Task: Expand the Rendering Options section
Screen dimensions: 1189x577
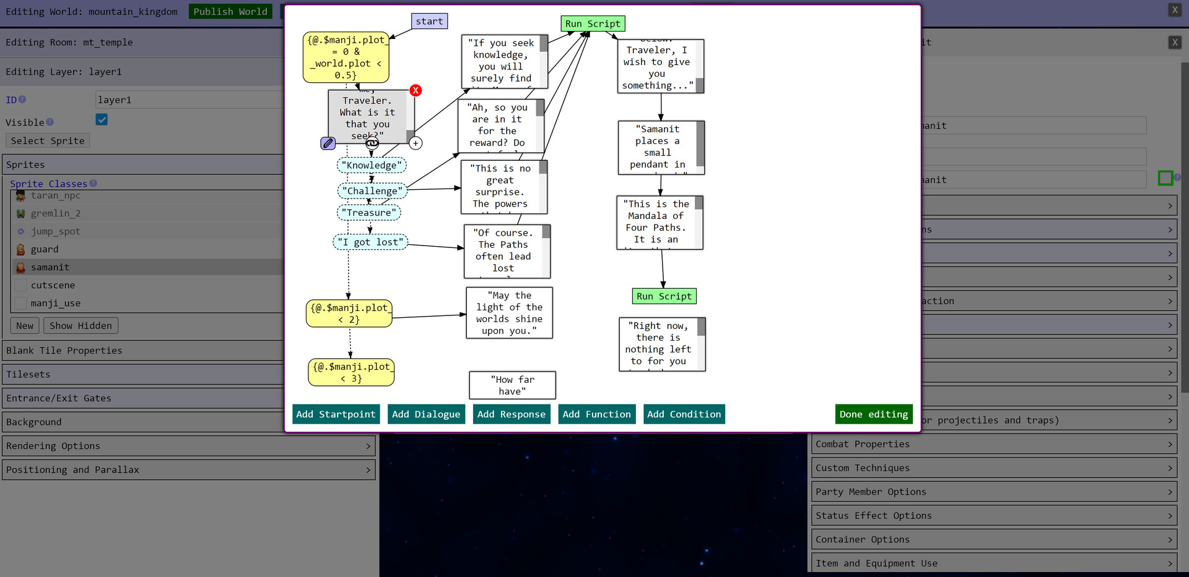Action: [x=188, y=446]
